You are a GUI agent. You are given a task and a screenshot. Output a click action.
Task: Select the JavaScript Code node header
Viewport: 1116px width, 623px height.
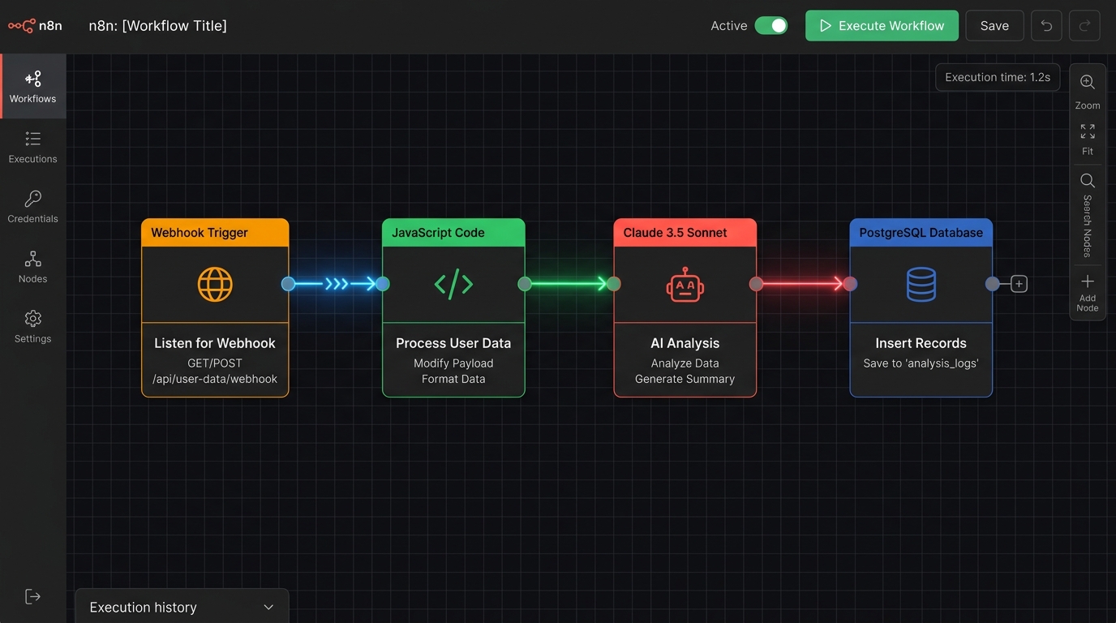pos(453,233)
